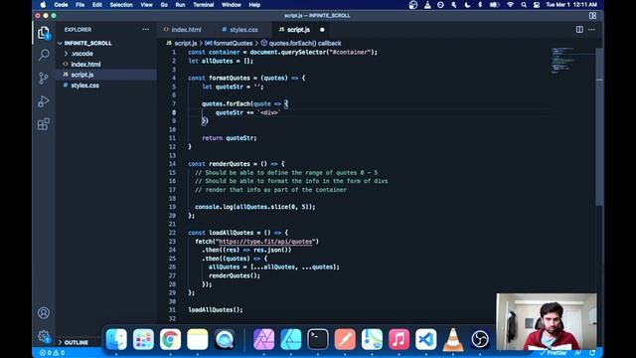Open the Search view in activity bar

44,55
